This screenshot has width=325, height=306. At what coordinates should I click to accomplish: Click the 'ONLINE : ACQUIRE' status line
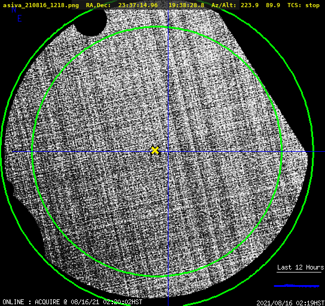coord(72,302)
